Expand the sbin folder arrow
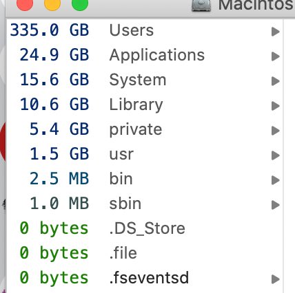Image resolution: width=295 pixels, height=293 pixels. tap(275, 205)
